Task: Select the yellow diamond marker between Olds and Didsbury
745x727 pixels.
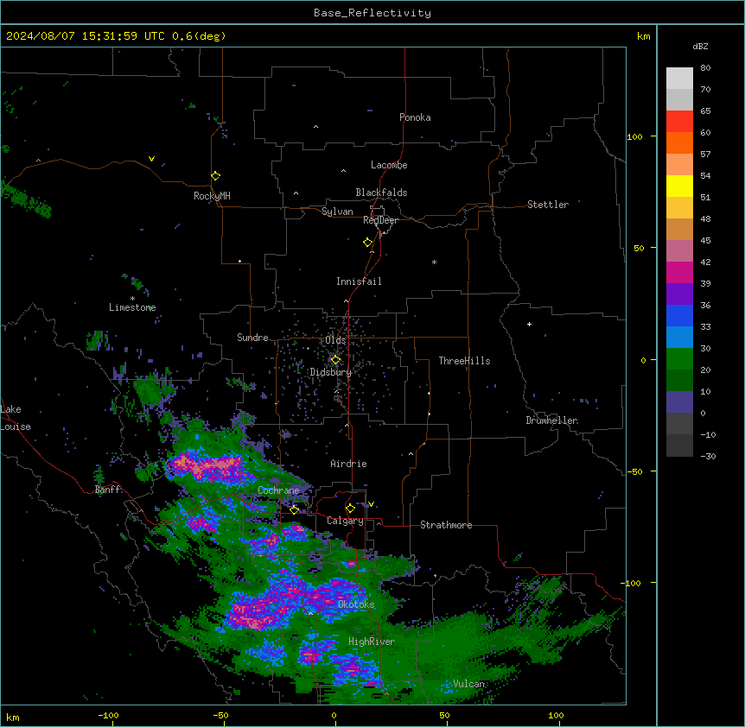Action: 335,360
